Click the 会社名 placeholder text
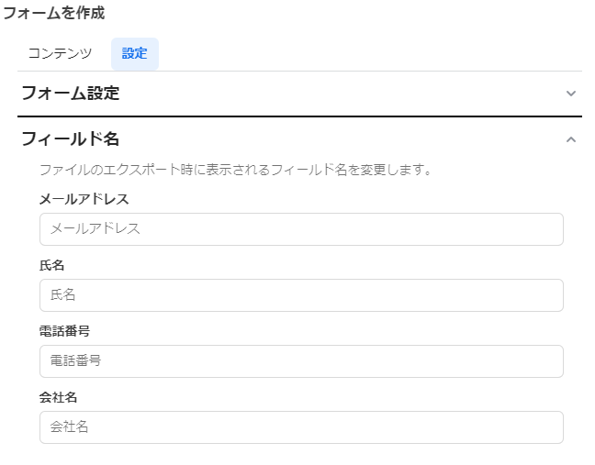595x465 pixels. tap(70, 427)
